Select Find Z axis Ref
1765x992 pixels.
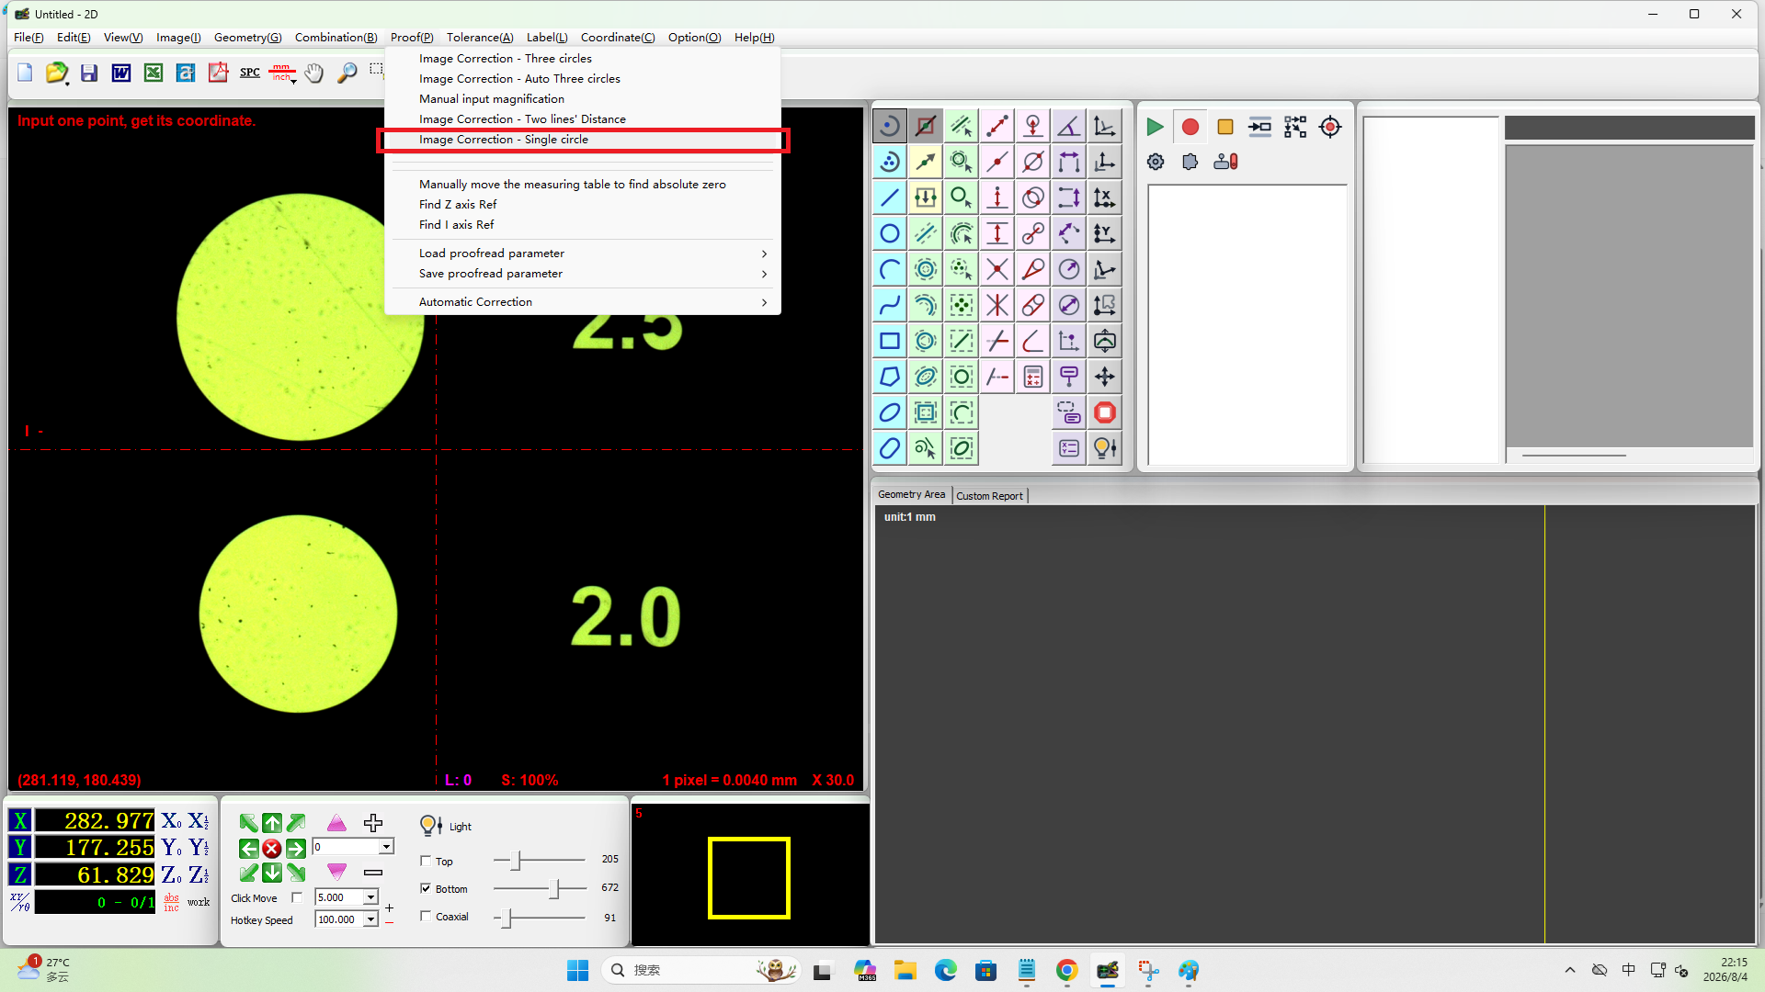click(x=583, y=205)
